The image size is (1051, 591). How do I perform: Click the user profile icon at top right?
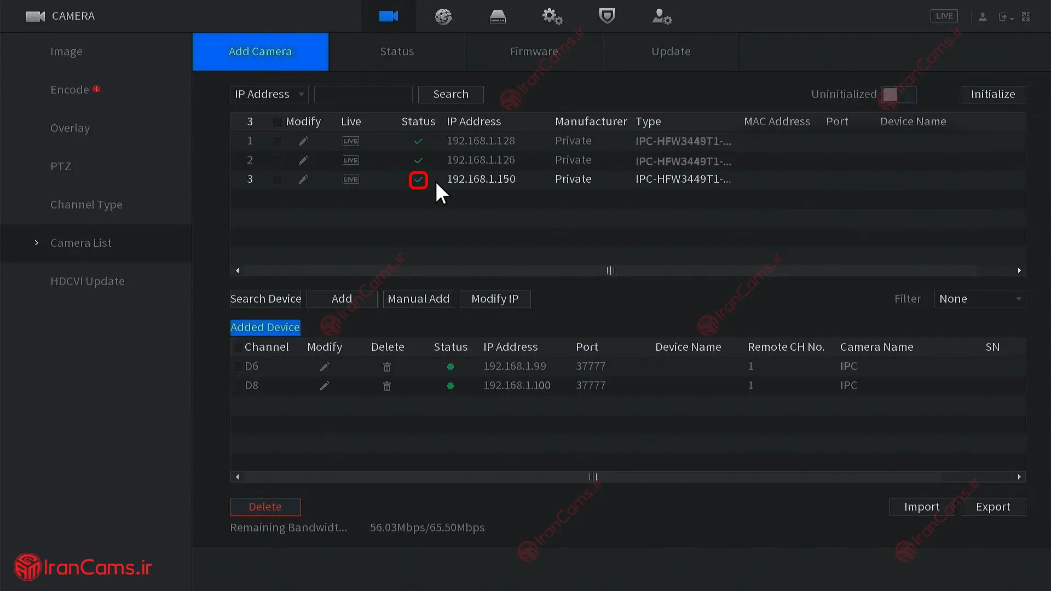[983, 16]
